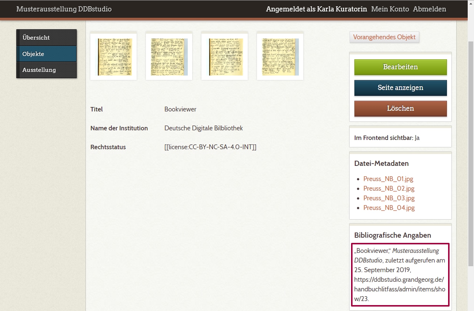Open the first manuscript page thumbnail
The image size is (474, 311).
coord(113,57)
